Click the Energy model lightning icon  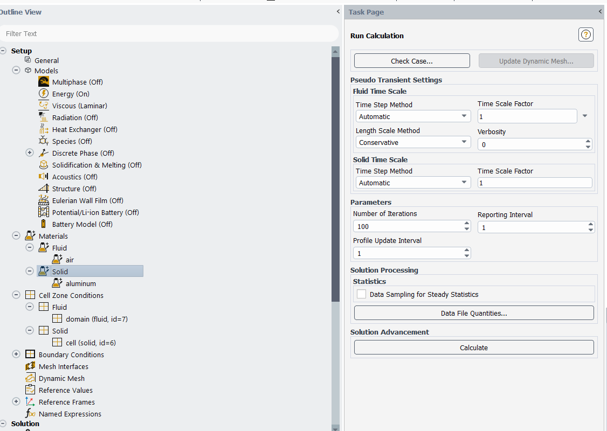(x=44, y=94)
